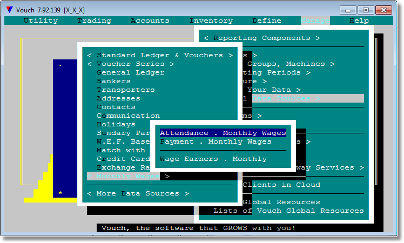Maximize the Vouch window
Screen dimensions: 404x243
[366, 10]
